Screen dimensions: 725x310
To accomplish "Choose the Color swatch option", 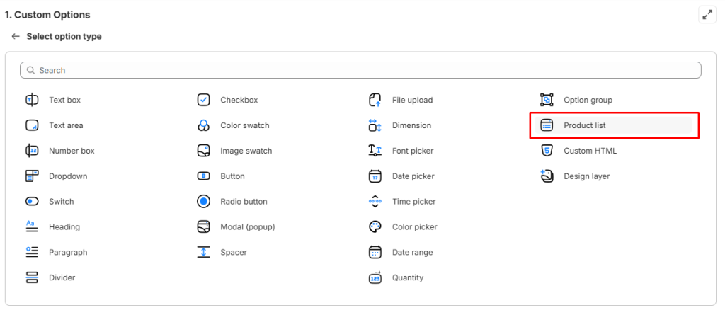I will [x=244, y=126].
